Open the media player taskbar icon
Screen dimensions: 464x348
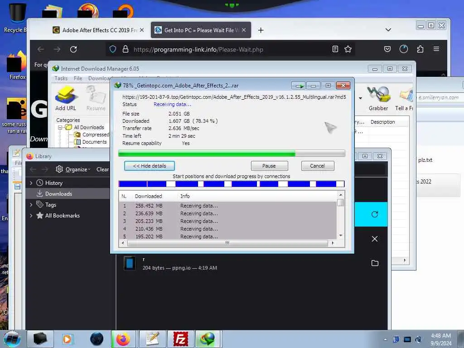point(67,339)
